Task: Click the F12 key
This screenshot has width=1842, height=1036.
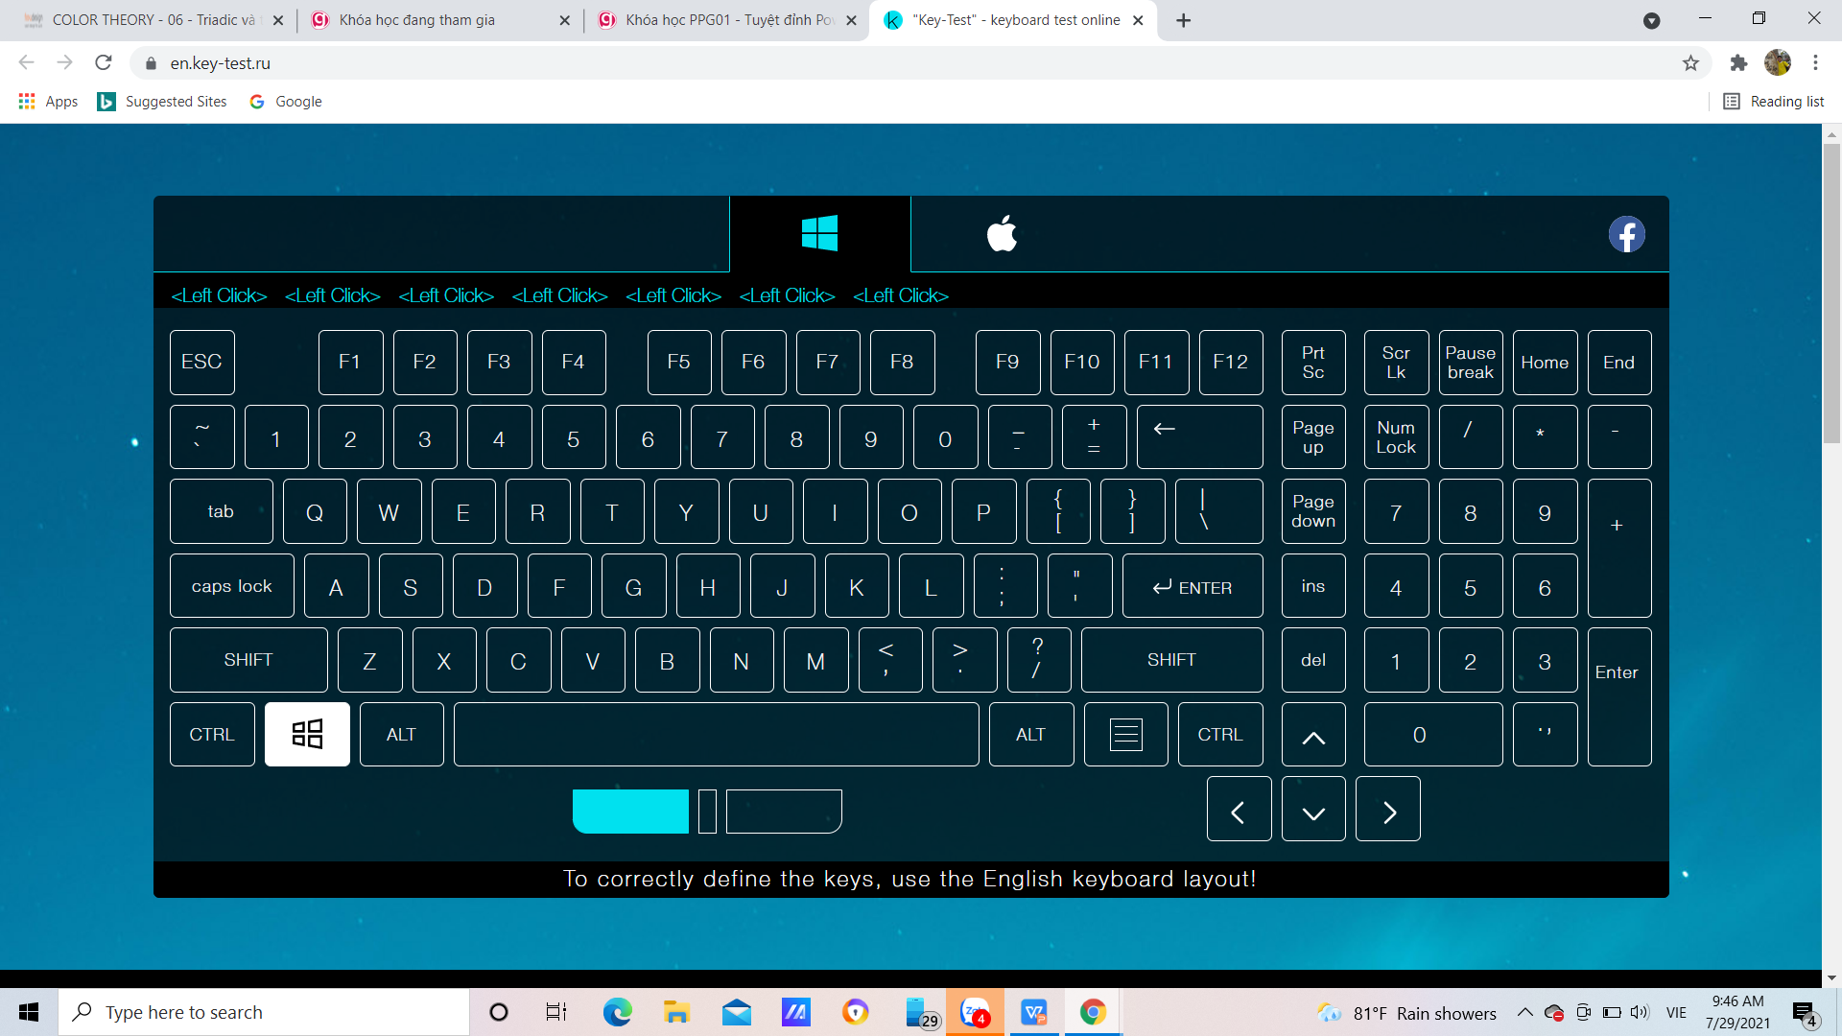Action: [x=1231, y=362]
